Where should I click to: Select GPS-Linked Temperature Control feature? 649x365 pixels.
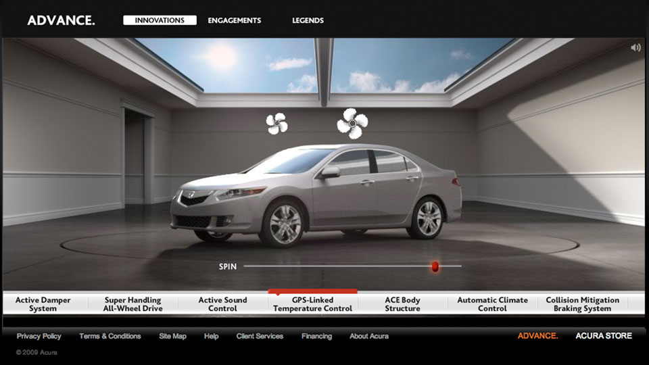(x=312, y=304)
